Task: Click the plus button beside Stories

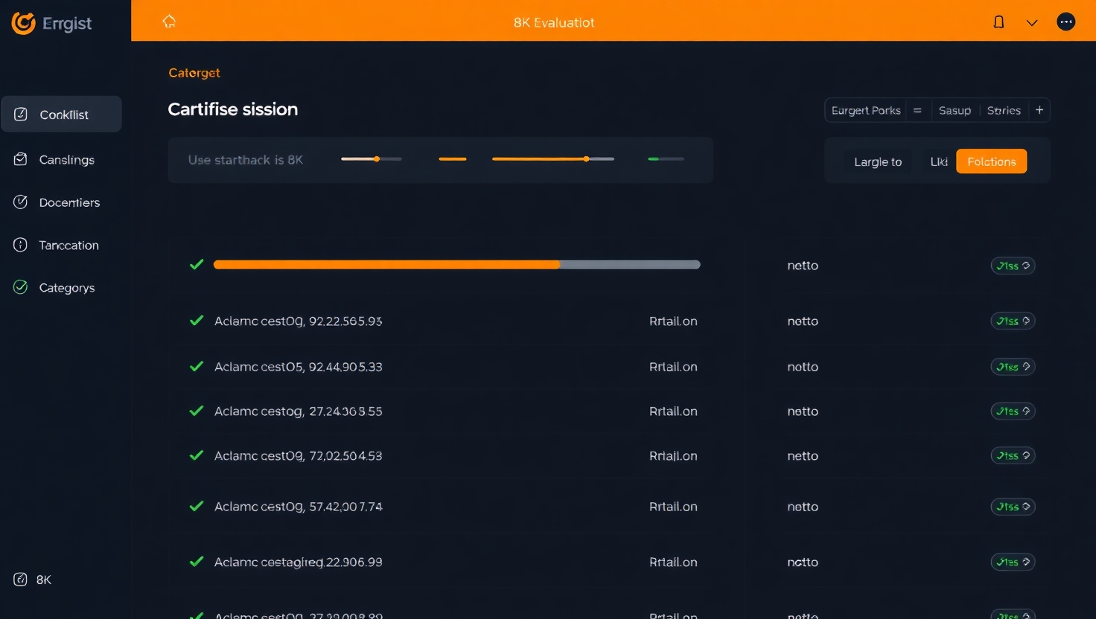Action: [x=1039, y=110]
